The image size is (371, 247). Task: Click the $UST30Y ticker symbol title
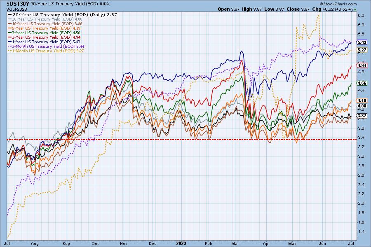(x=18, y=4)
